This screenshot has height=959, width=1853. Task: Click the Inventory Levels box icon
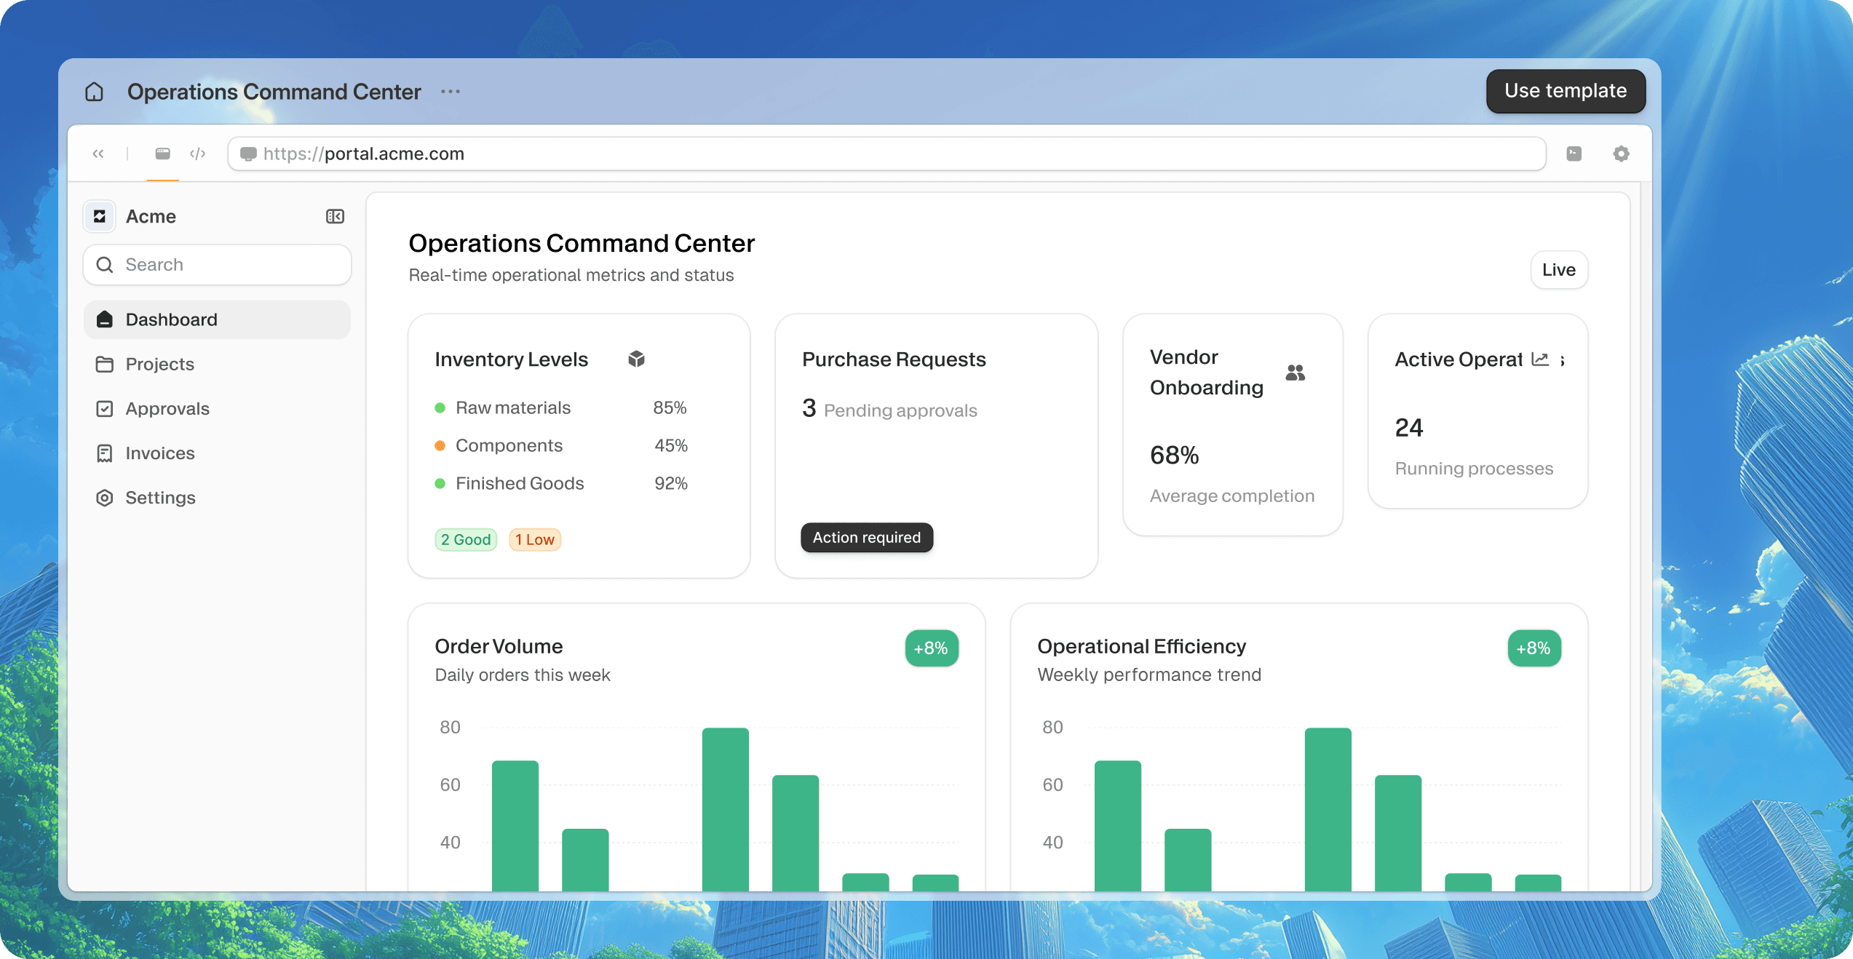click(x=636, y=359)
